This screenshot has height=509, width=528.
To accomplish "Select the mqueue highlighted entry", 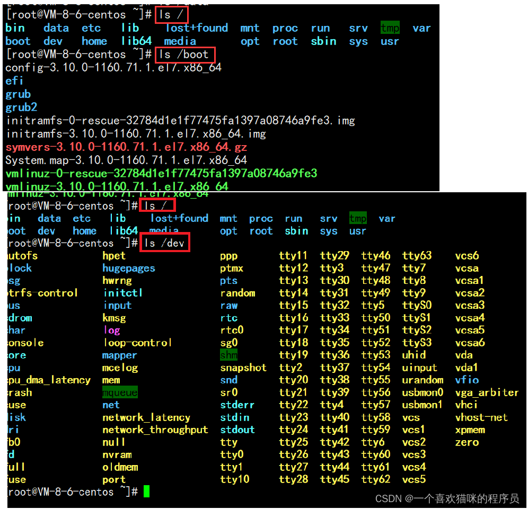I will pyautogui.click(x=120, y=392).
